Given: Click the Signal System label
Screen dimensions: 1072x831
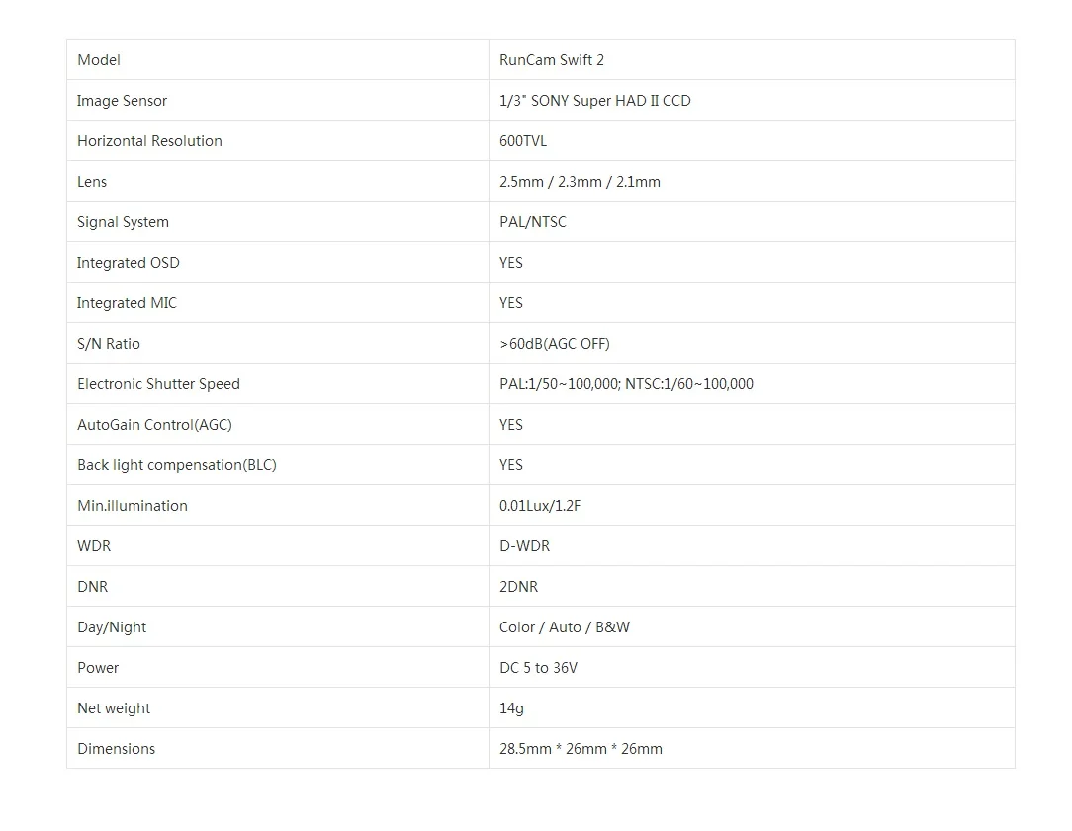Looking at the screenshot, I should point(123,222).
